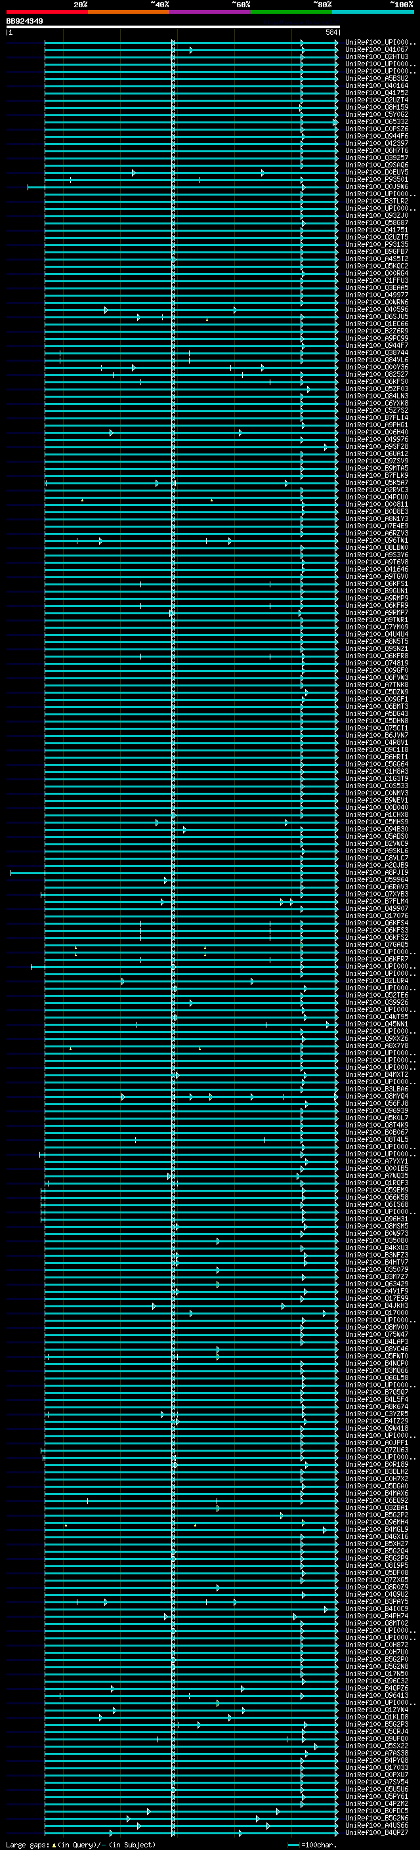This screenshot has width=420, height=1850.
Task: Select UniRef100_C5MHS9 label
Action: (376, 822)
